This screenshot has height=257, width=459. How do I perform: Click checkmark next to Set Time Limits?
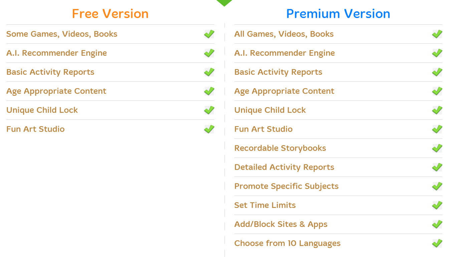coord(437,205)
